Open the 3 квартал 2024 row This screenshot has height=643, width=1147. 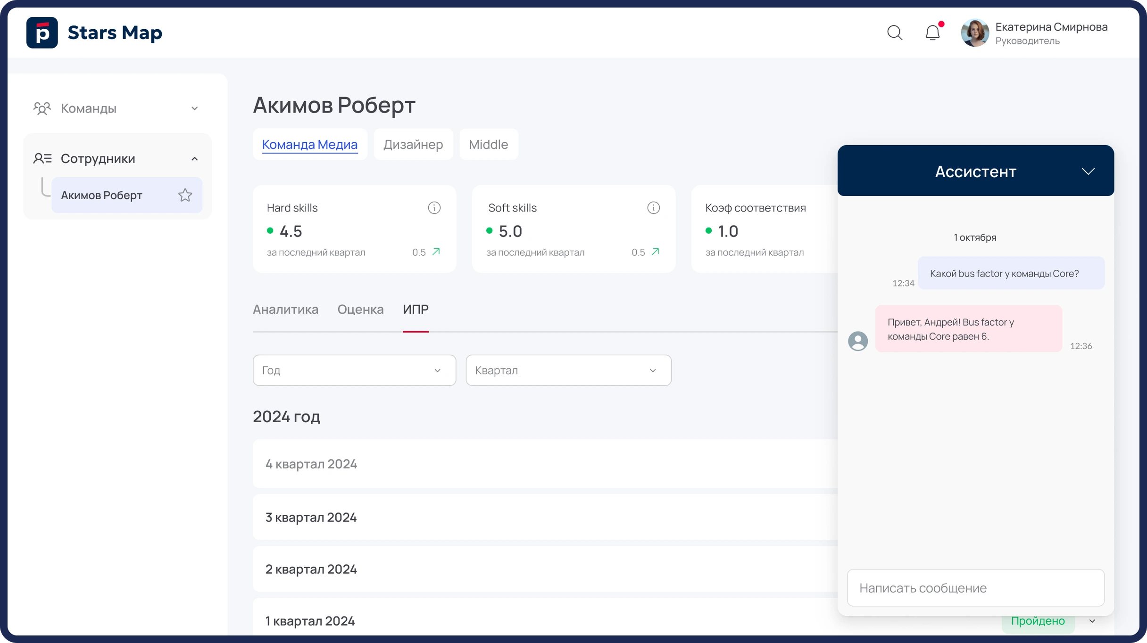click(x=545, y=517)
